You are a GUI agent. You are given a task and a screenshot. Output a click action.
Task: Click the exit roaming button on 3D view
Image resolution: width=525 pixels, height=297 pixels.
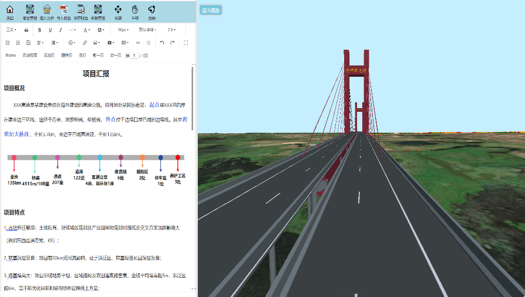[211, 11]
